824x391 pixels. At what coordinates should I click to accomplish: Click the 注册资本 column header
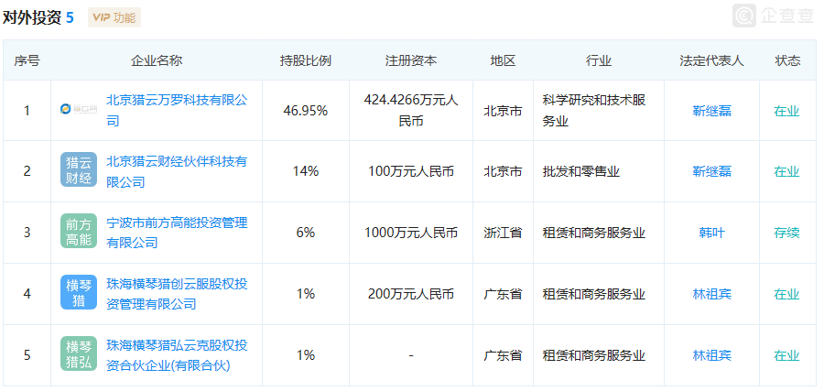coord(410,60)
